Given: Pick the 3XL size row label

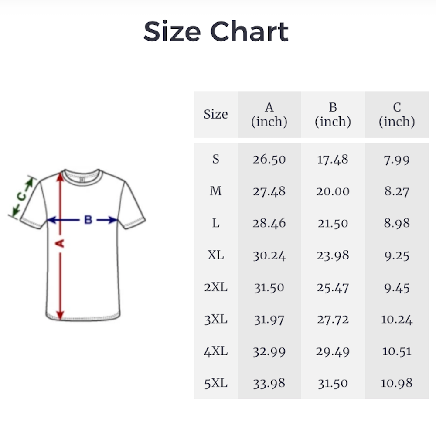Looking at the screenshot, I should click(216, 319).
